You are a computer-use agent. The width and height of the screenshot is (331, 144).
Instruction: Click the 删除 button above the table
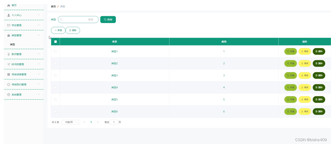pyautogui.click(x=73, y=30)
